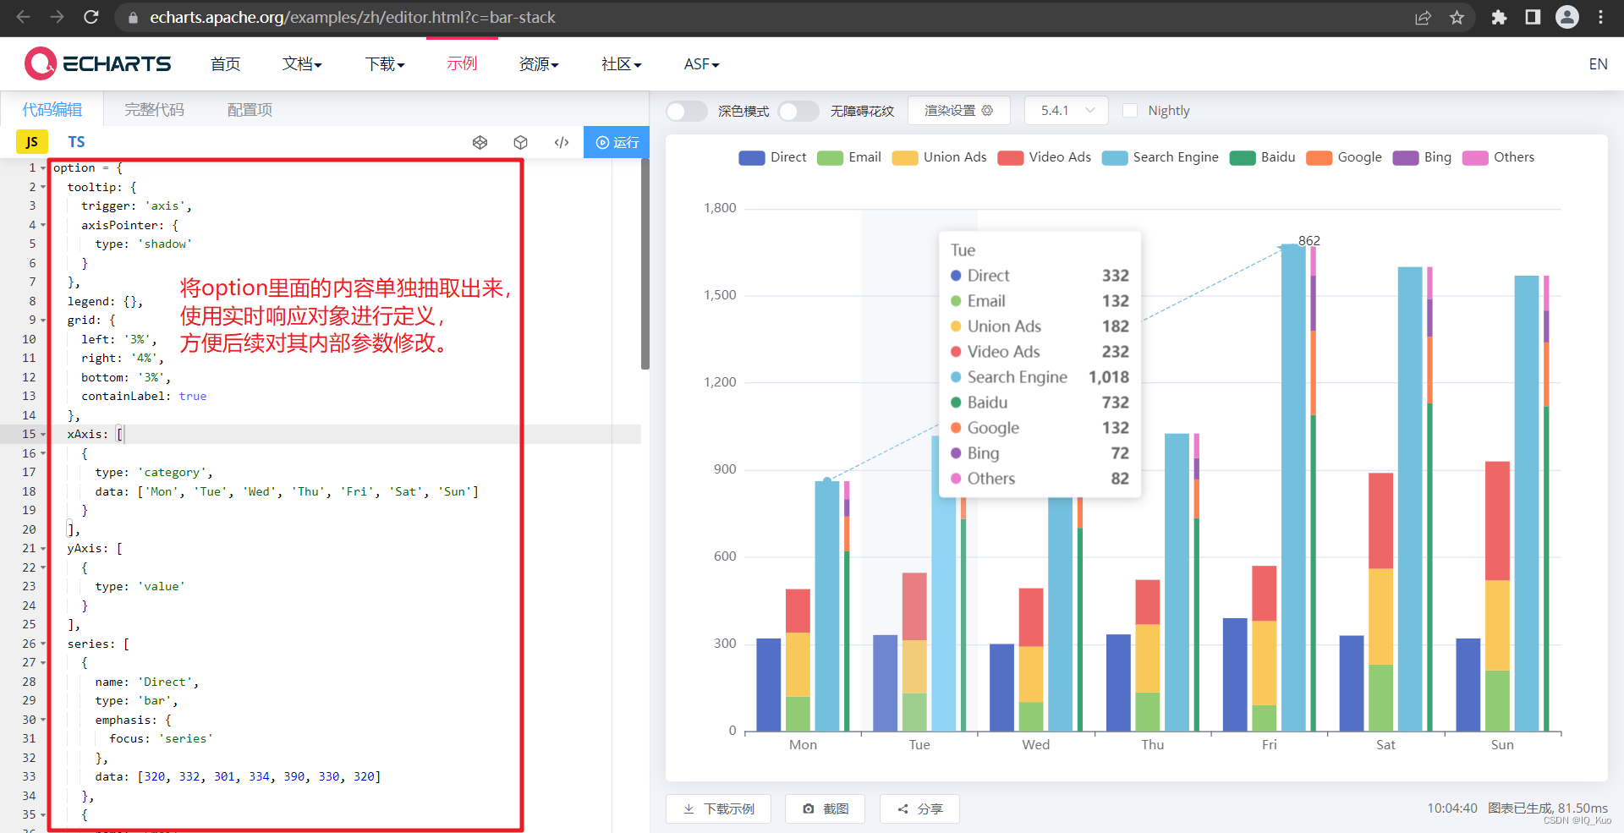Image resolution: width=1624 pixels, height=833 pixels.
Task: Toggle the dark mode switch
Action: [686, 111]
